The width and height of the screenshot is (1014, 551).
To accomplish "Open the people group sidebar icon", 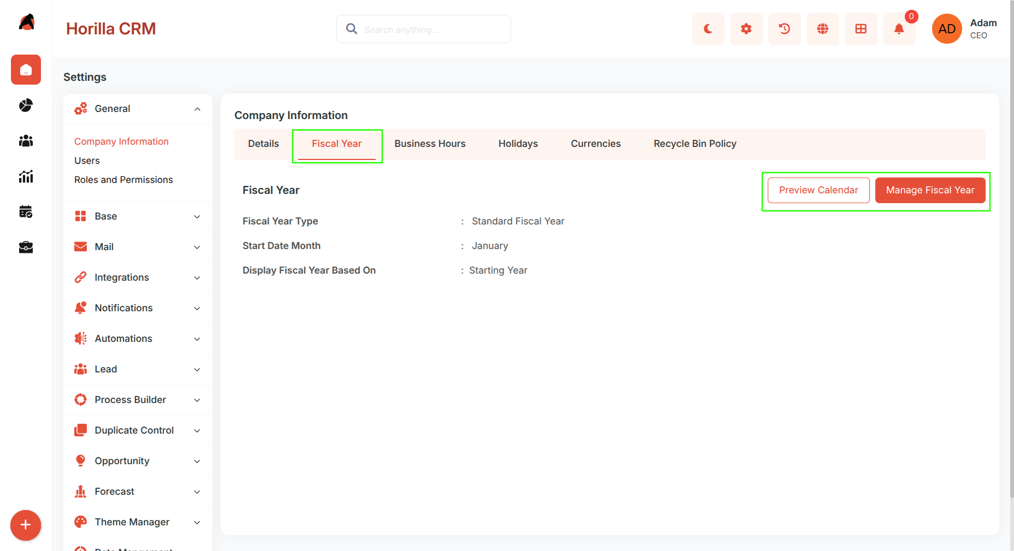I will tap(26, 141).
